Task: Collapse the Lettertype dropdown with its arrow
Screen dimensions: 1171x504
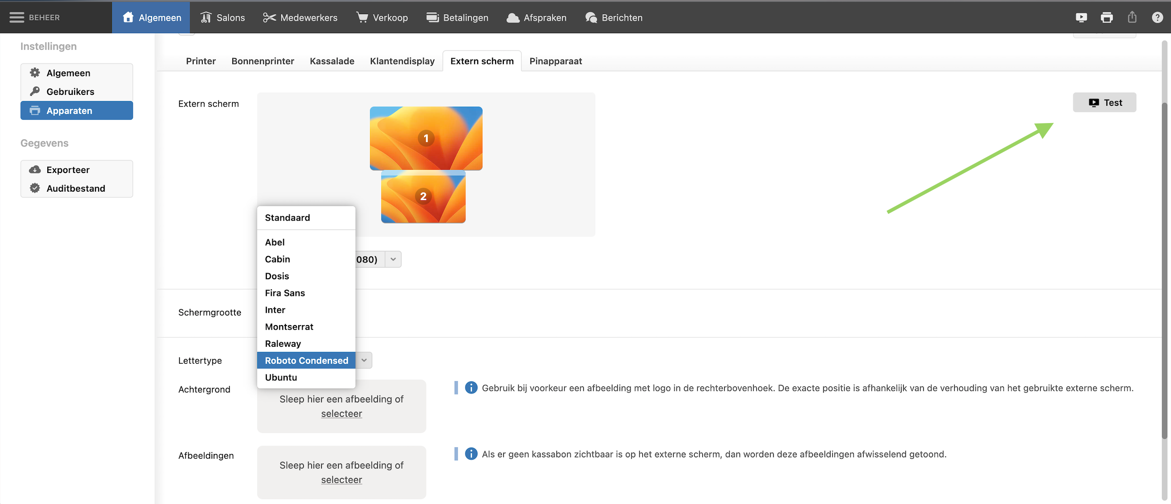Action: tap(364, 360)
